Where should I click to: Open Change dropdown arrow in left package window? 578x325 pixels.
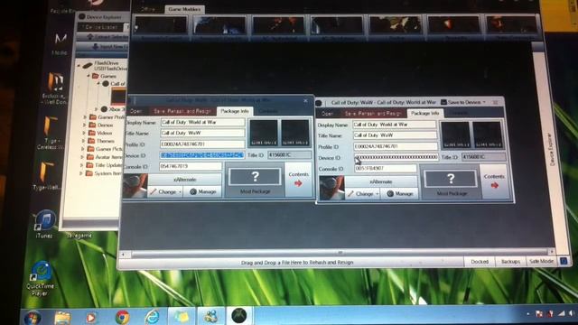click(180, 192)
